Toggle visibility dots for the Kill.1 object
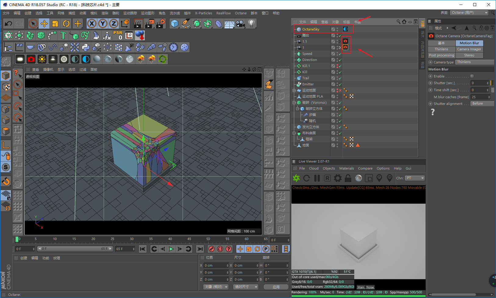The image size is (496, 298). [x=337, y=66]
